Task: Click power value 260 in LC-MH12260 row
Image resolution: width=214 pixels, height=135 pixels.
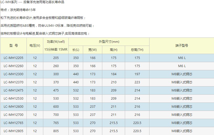Action: pos(56,66)
